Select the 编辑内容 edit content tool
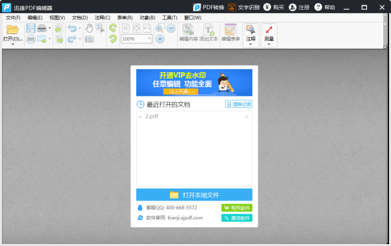 coord(188,33)
